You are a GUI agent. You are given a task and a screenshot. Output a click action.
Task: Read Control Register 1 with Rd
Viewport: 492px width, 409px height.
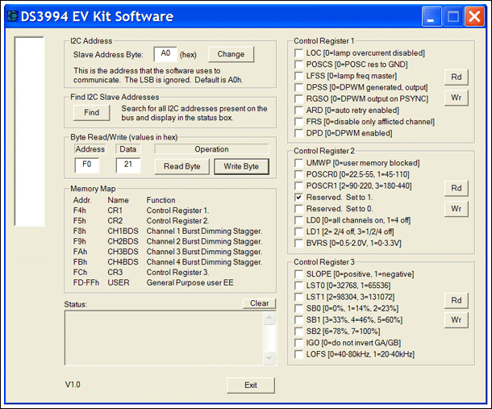(x=457, y=77)
